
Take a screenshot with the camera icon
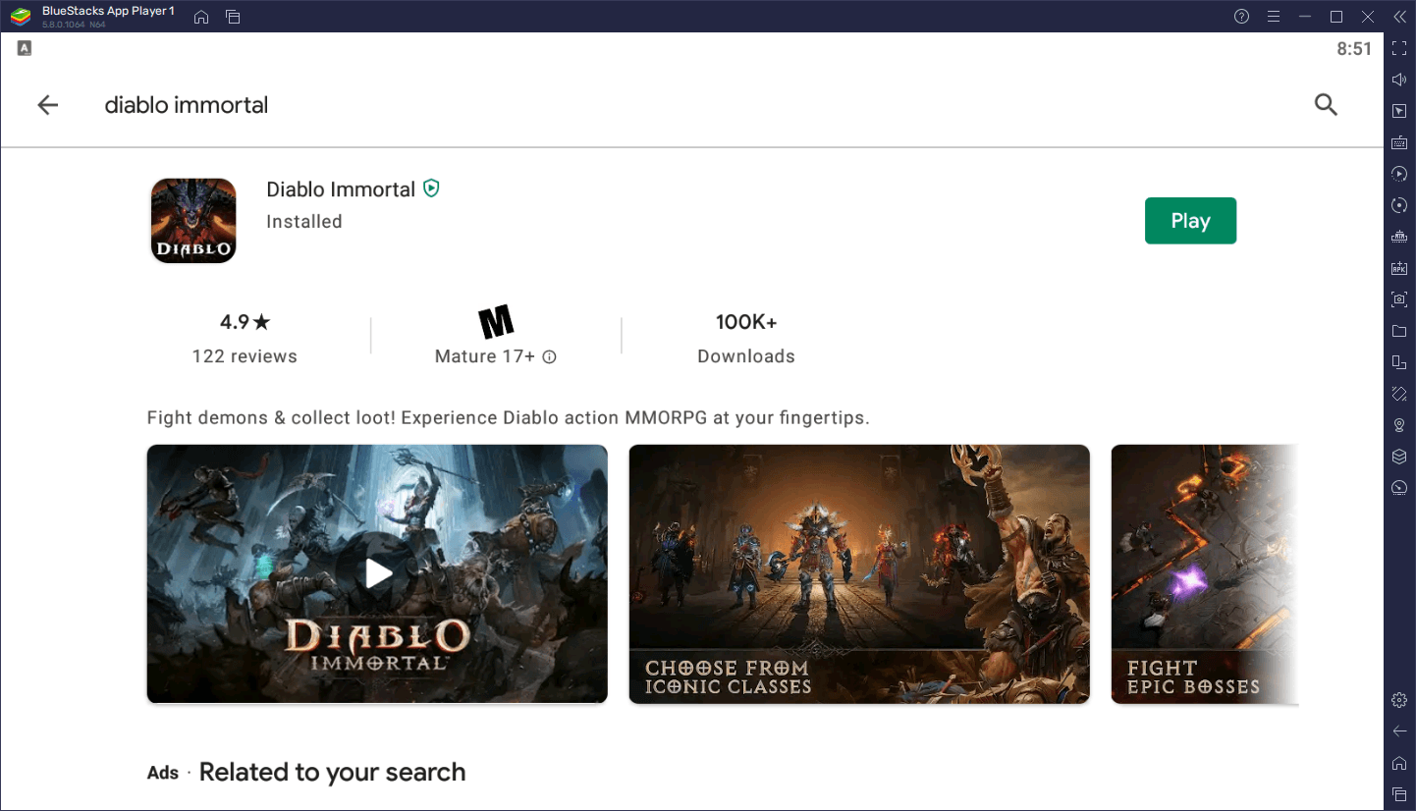coord(1399,299)
